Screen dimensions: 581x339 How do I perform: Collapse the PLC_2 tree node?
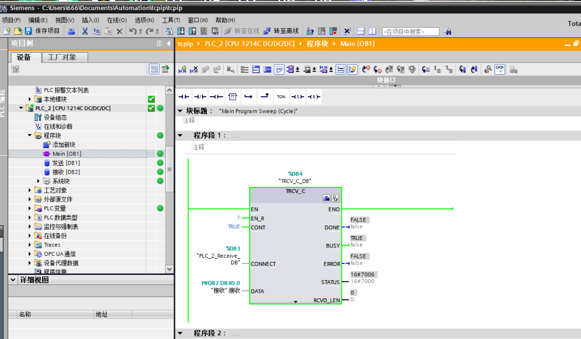pos(21,108)
